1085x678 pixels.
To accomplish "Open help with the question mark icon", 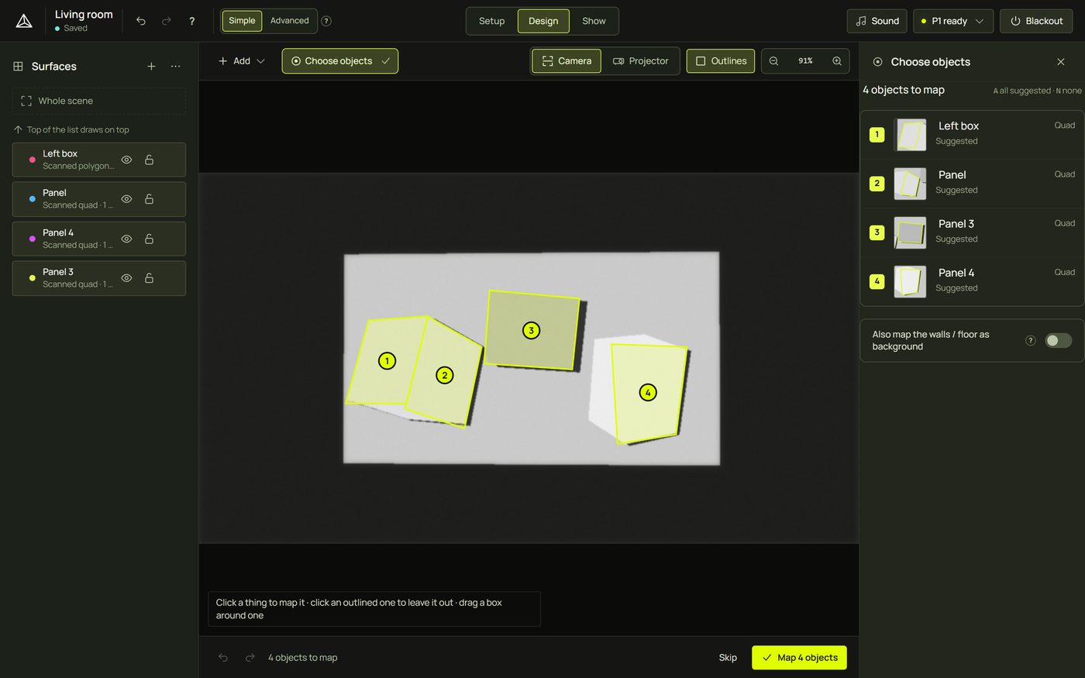I will 192,21.
